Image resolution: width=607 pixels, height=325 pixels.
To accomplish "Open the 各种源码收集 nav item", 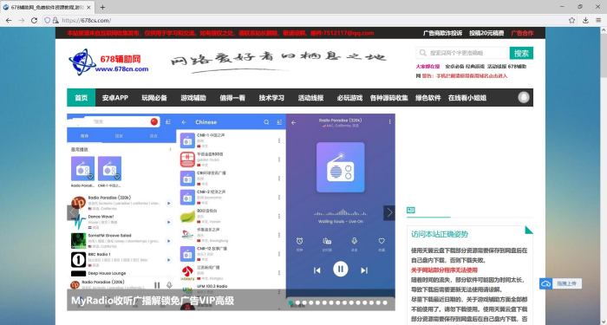I will click(x=388, y=98).
